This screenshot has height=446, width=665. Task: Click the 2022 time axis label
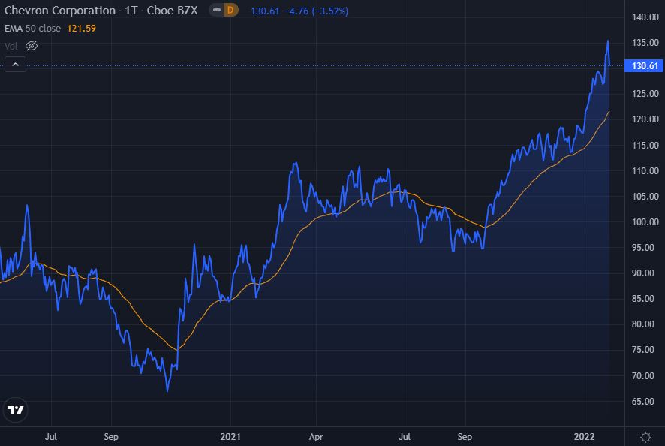coord(584,437)
